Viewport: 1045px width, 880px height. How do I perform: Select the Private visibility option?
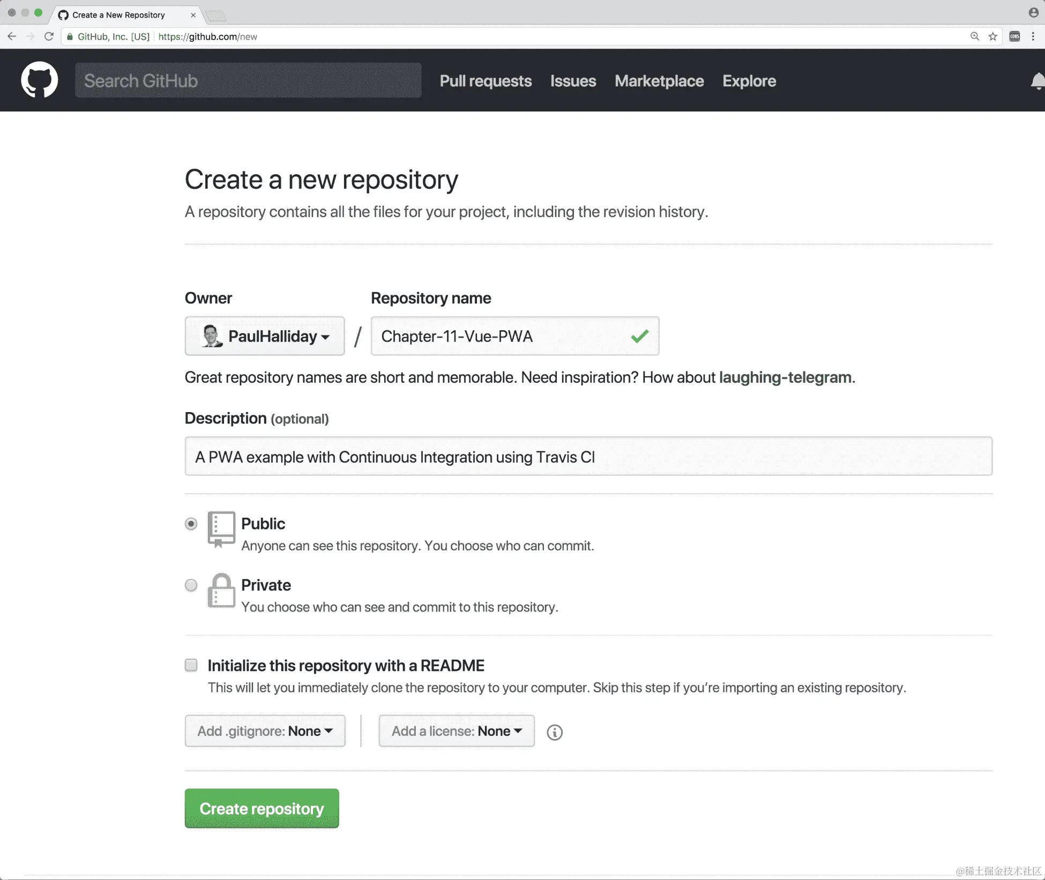191,585
